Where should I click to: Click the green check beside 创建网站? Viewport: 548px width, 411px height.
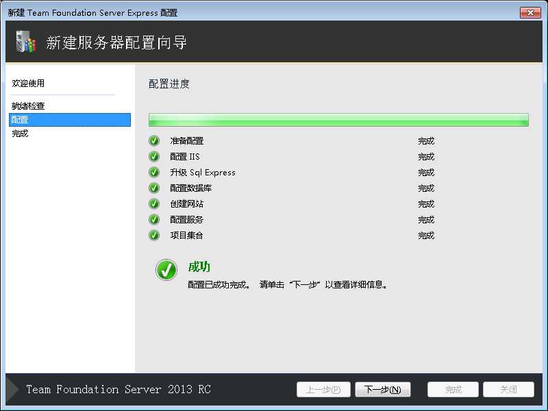pyautogui.click(x=154, y=203)
